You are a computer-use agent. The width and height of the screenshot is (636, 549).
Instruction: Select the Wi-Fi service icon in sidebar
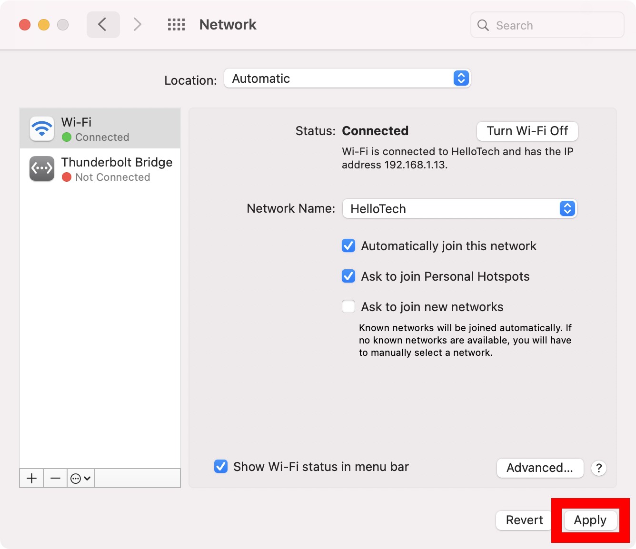pos(42,128)
